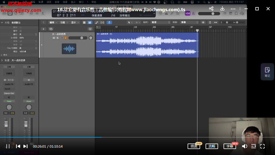The width and height of the screenshot is (275, 155).
Task: Open the Loop Browser icon
Action: tap(236, 13)
